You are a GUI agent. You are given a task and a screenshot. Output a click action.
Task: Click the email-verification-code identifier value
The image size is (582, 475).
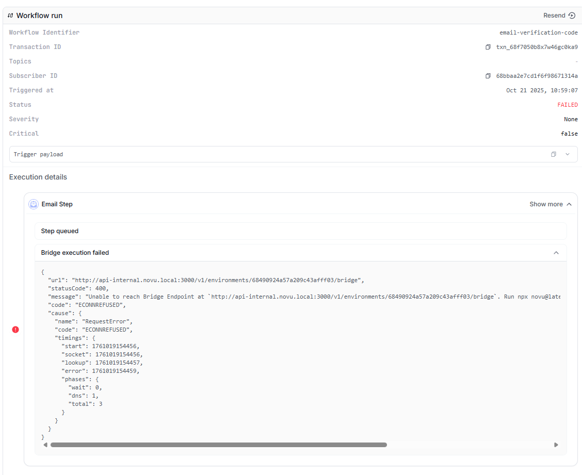[539, 32]
